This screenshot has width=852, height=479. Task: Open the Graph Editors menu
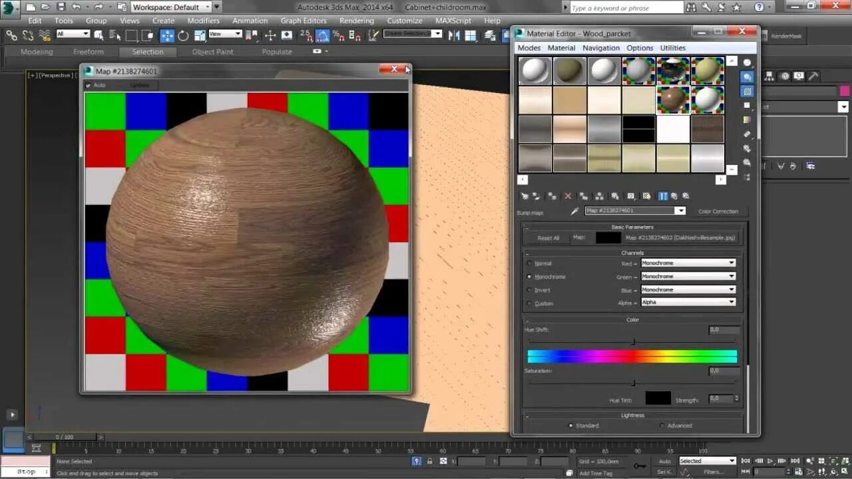(304, 21)
